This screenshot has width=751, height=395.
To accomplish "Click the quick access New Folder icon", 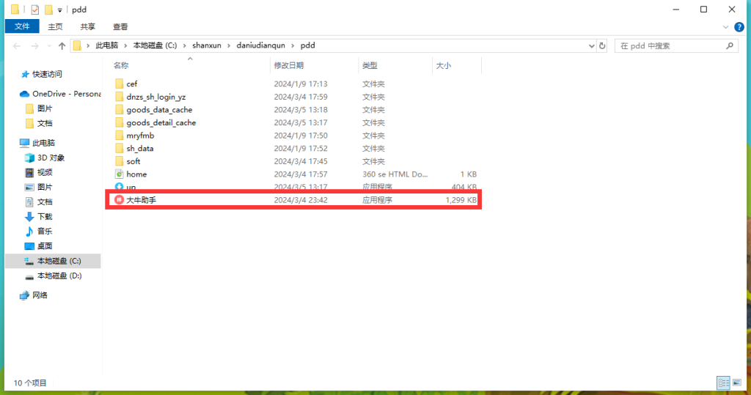I will [x=48, y=10].
